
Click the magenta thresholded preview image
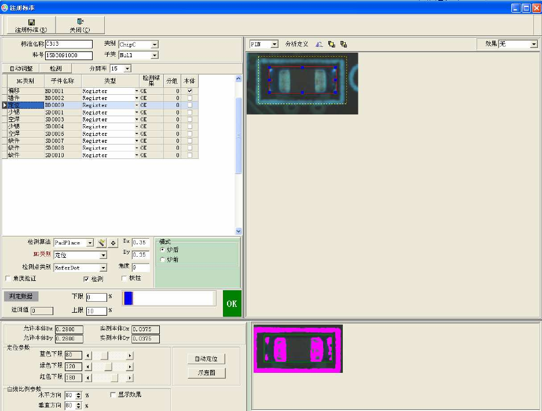click(298, 349)
